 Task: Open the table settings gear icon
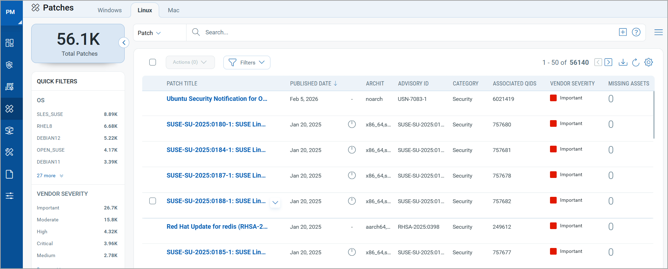[648, 62]
